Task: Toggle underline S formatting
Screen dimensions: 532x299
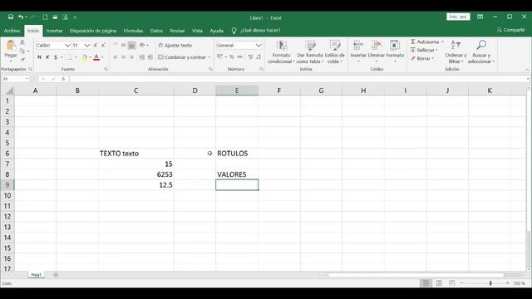Action: click(x=56, y=57)
